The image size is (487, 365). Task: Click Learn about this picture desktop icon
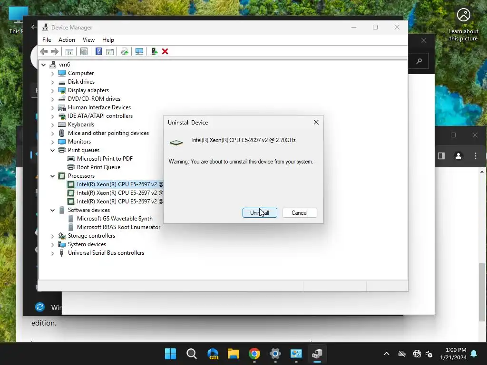[x=463, y=25]
